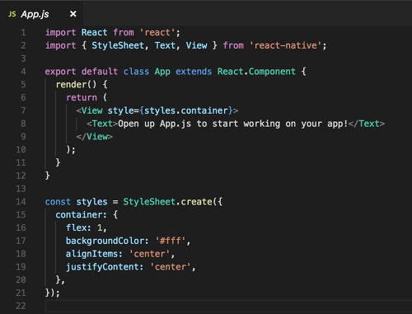Click flex: 1 on line 16

pyautogui.click(x=84, y=227)
